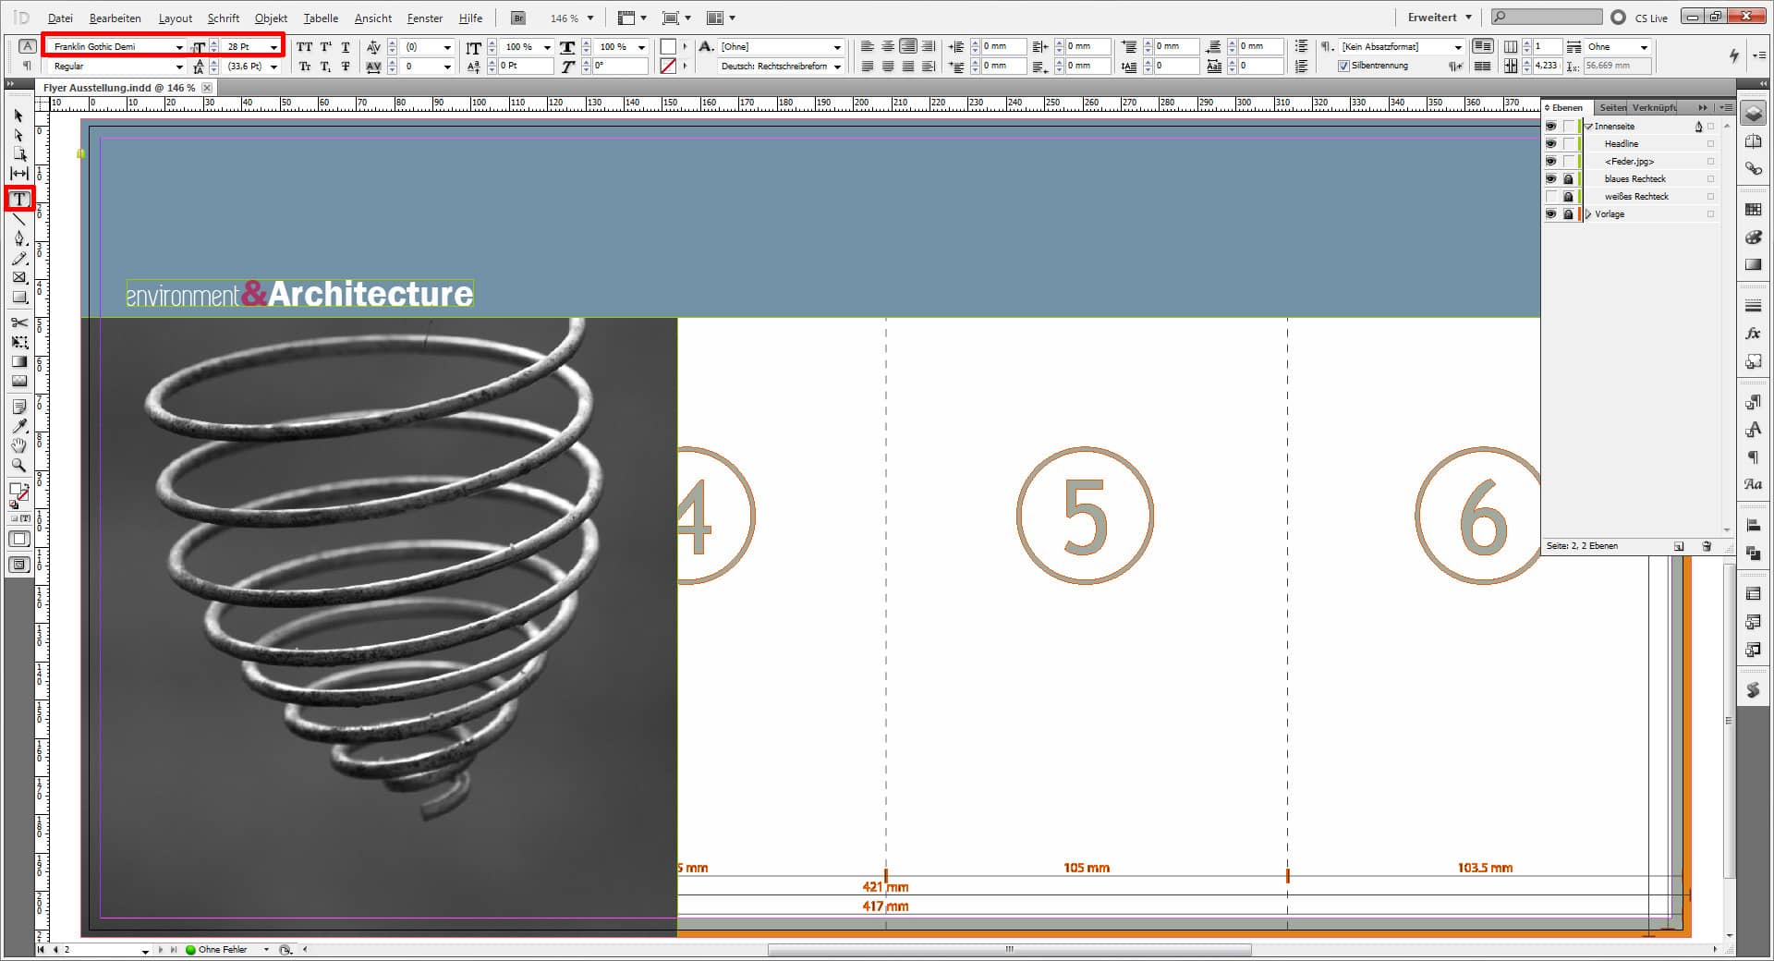
Task: Pick the Scissors tool
Action: point(19,322)
